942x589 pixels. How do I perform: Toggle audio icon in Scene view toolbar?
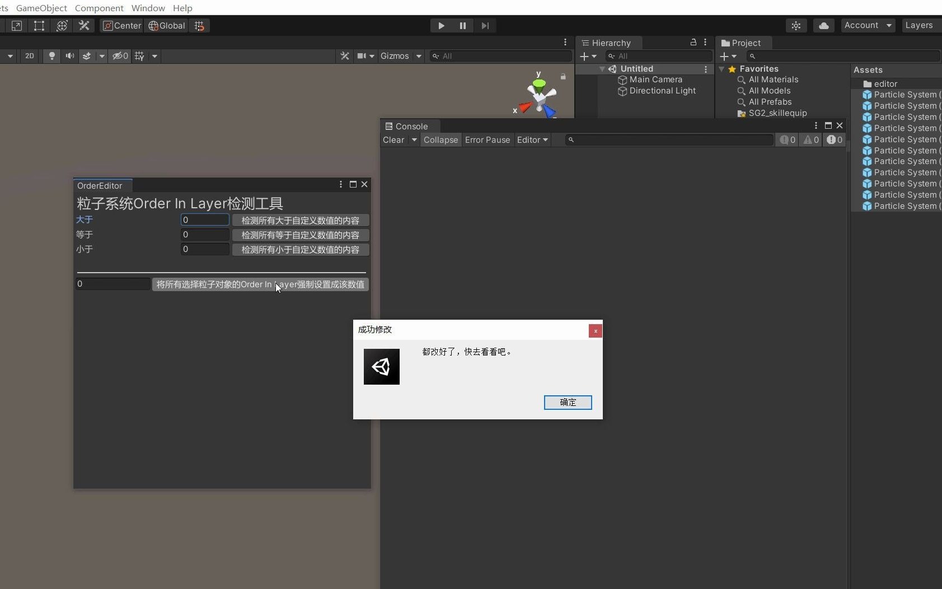(69, 56)
